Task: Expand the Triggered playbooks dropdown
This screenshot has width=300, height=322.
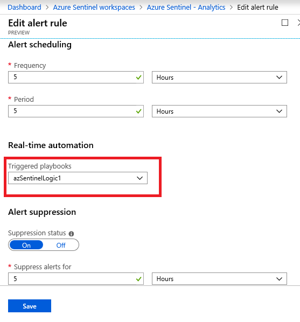Action: [x=78, y=178]
